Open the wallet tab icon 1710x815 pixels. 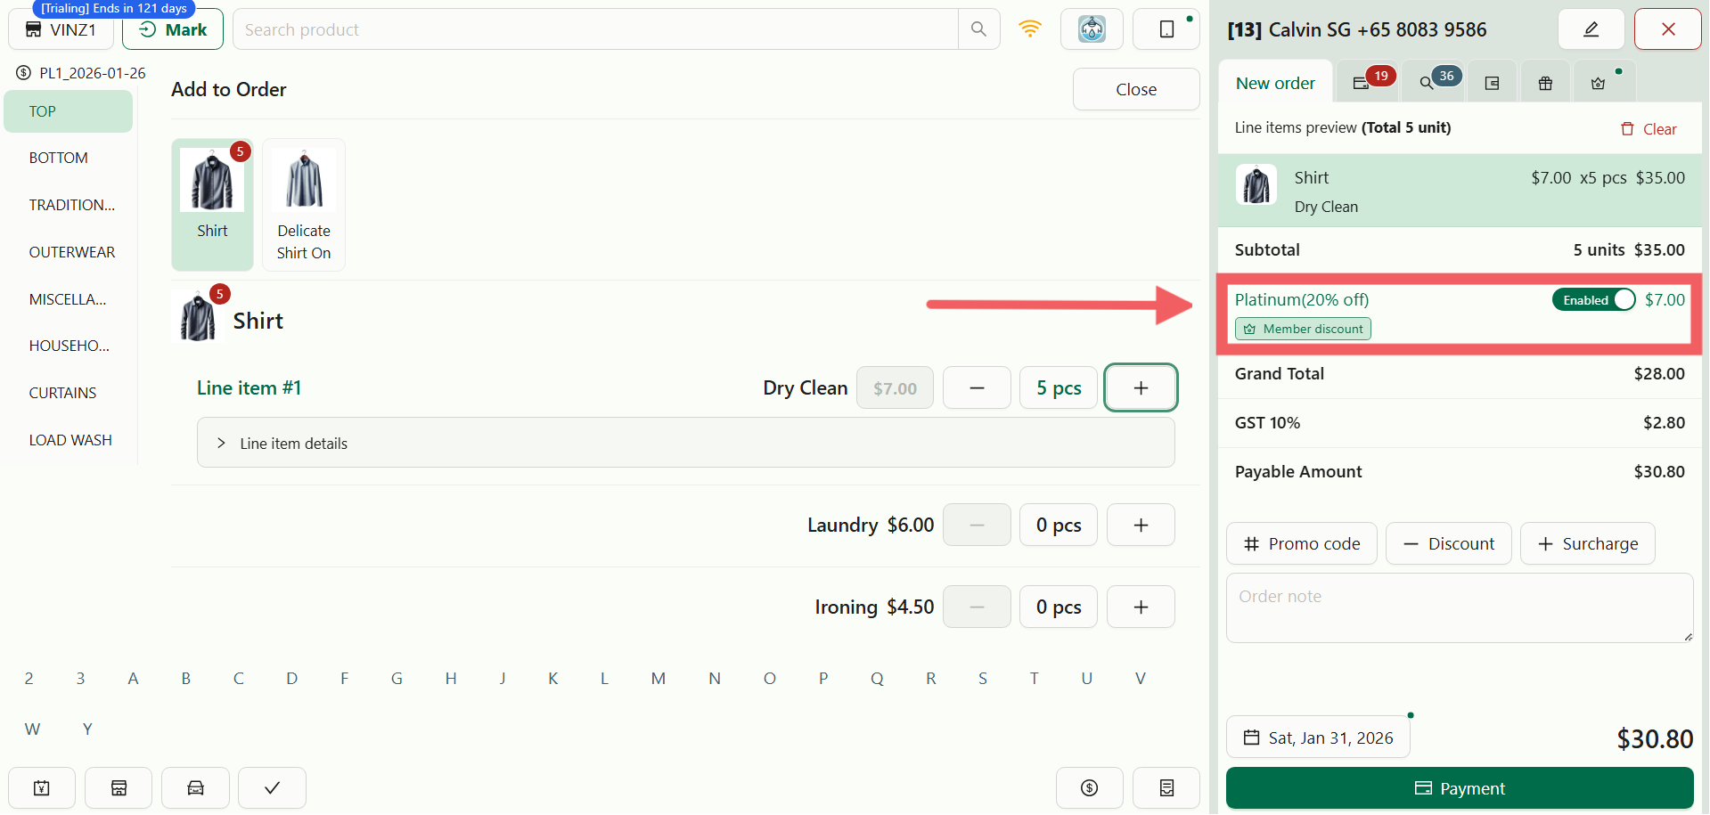pyautogui.click(x=1492, y=83)
